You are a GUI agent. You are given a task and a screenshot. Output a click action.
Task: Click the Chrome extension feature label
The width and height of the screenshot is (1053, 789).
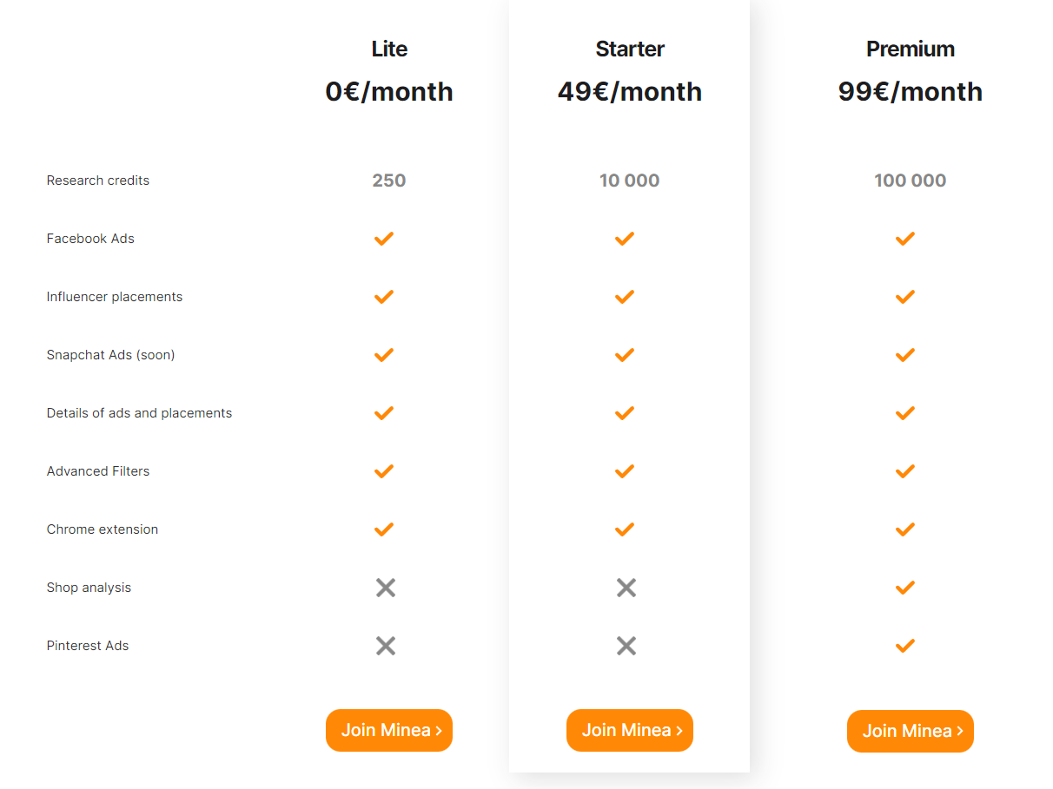103,529
